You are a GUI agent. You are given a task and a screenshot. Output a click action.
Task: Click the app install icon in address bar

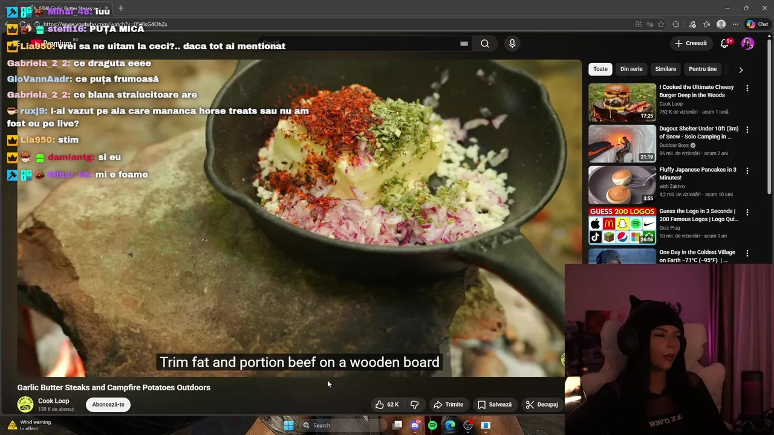point(639,24)
